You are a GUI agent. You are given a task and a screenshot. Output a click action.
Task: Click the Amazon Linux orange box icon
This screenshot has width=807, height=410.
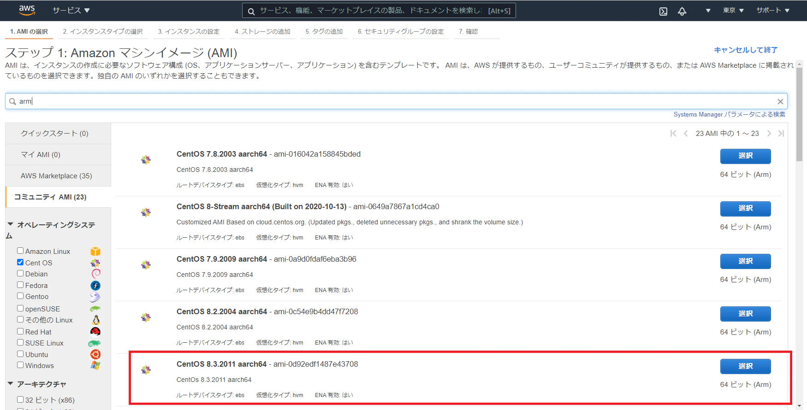95,252
